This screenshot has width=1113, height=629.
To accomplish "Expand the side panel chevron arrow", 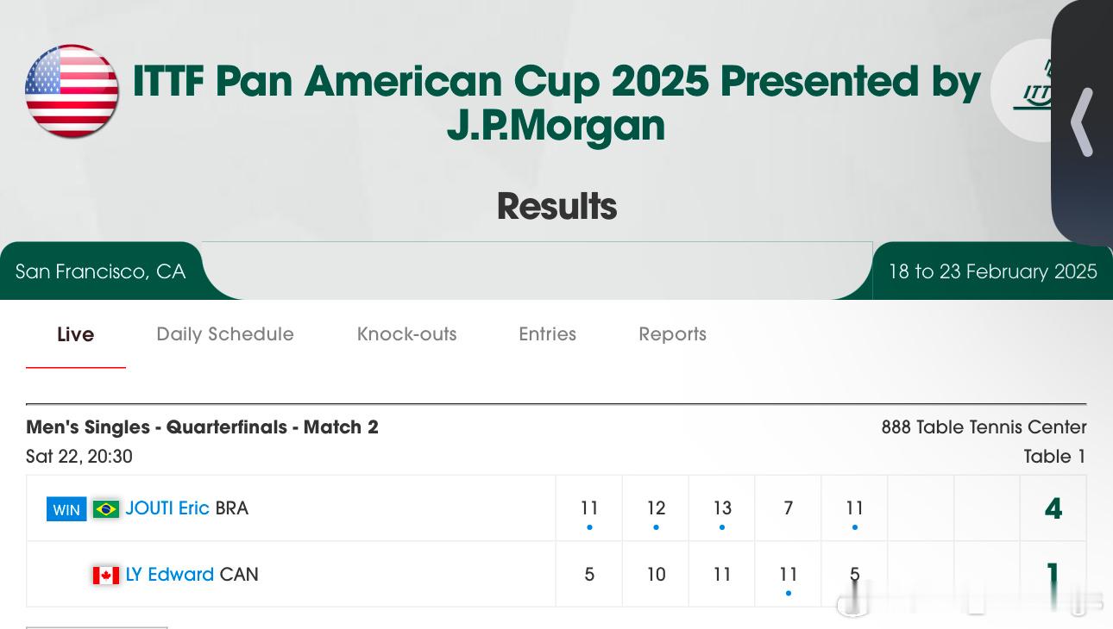I will tap(1082, 122).
